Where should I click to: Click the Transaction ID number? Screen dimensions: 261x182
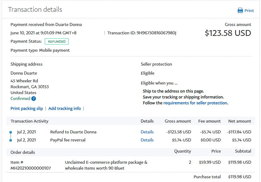(156, 33)
